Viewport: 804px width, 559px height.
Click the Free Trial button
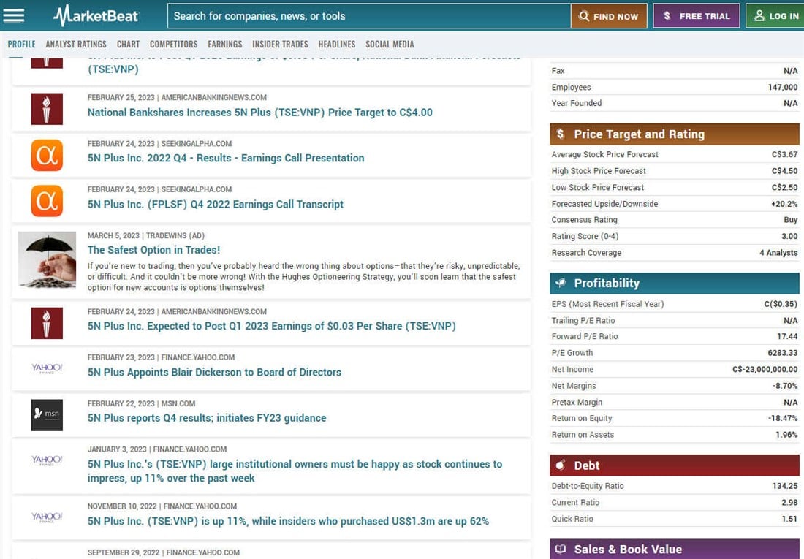(x=696, y=16)
